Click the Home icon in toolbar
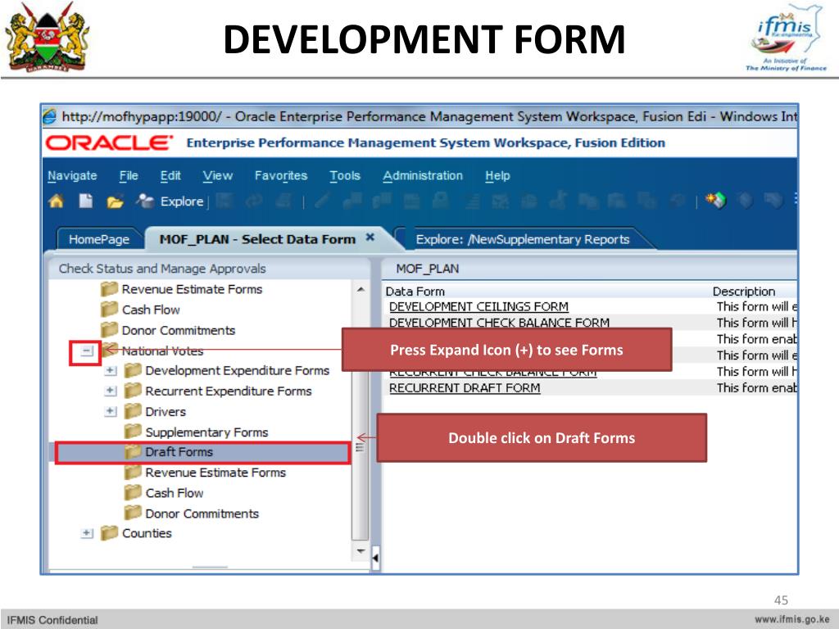 pyautogui.click(x=56, y=201)
